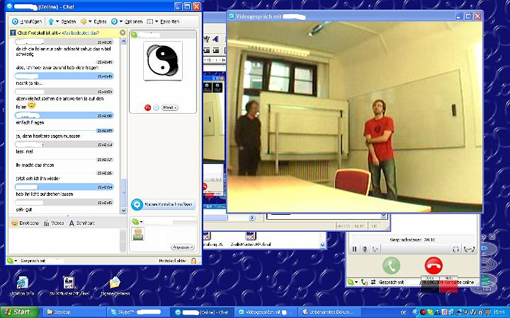Image resolution: width=510 pixels, height=318 pixels.
Task: Click the yin-yang contact avatar
Action: pyautogui.click(x=163, y=61)
